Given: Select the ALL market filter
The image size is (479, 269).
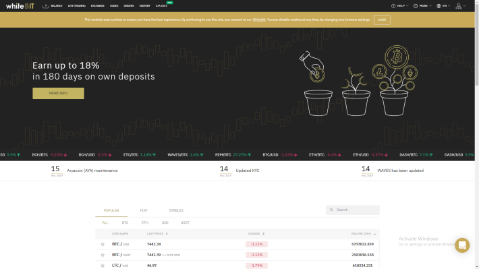Looking at the screenshot, I should 105,222.
